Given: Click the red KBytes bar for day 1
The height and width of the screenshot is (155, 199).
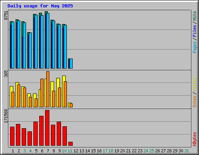Looking at the screenshot, I should click(x=12, y=136).
